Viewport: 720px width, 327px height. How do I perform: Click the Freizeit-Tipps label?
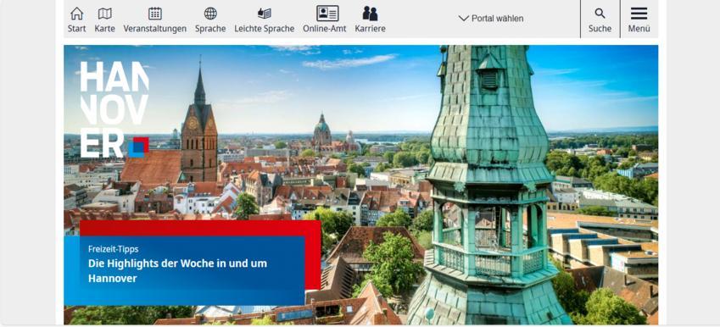point(113,249)
